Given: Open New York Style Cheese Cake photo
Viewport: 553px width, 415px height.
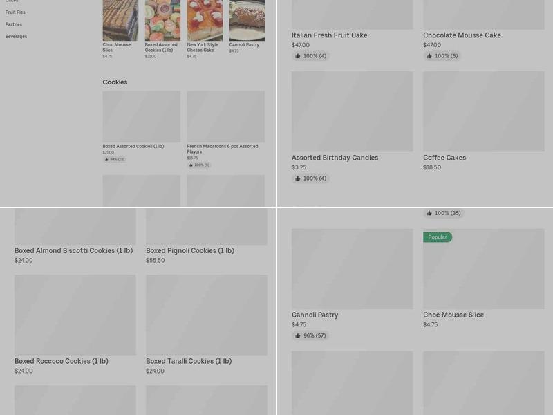Looking at the screenshot, I should (x=205, y=20).
